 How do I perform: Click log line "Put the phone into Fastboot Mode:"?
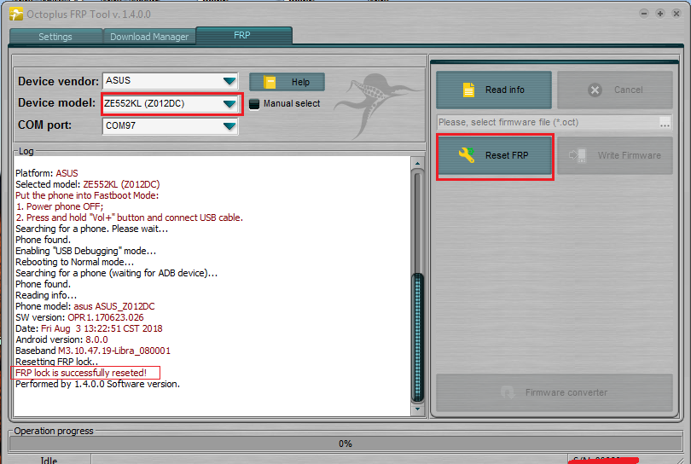tap(87, 195)
